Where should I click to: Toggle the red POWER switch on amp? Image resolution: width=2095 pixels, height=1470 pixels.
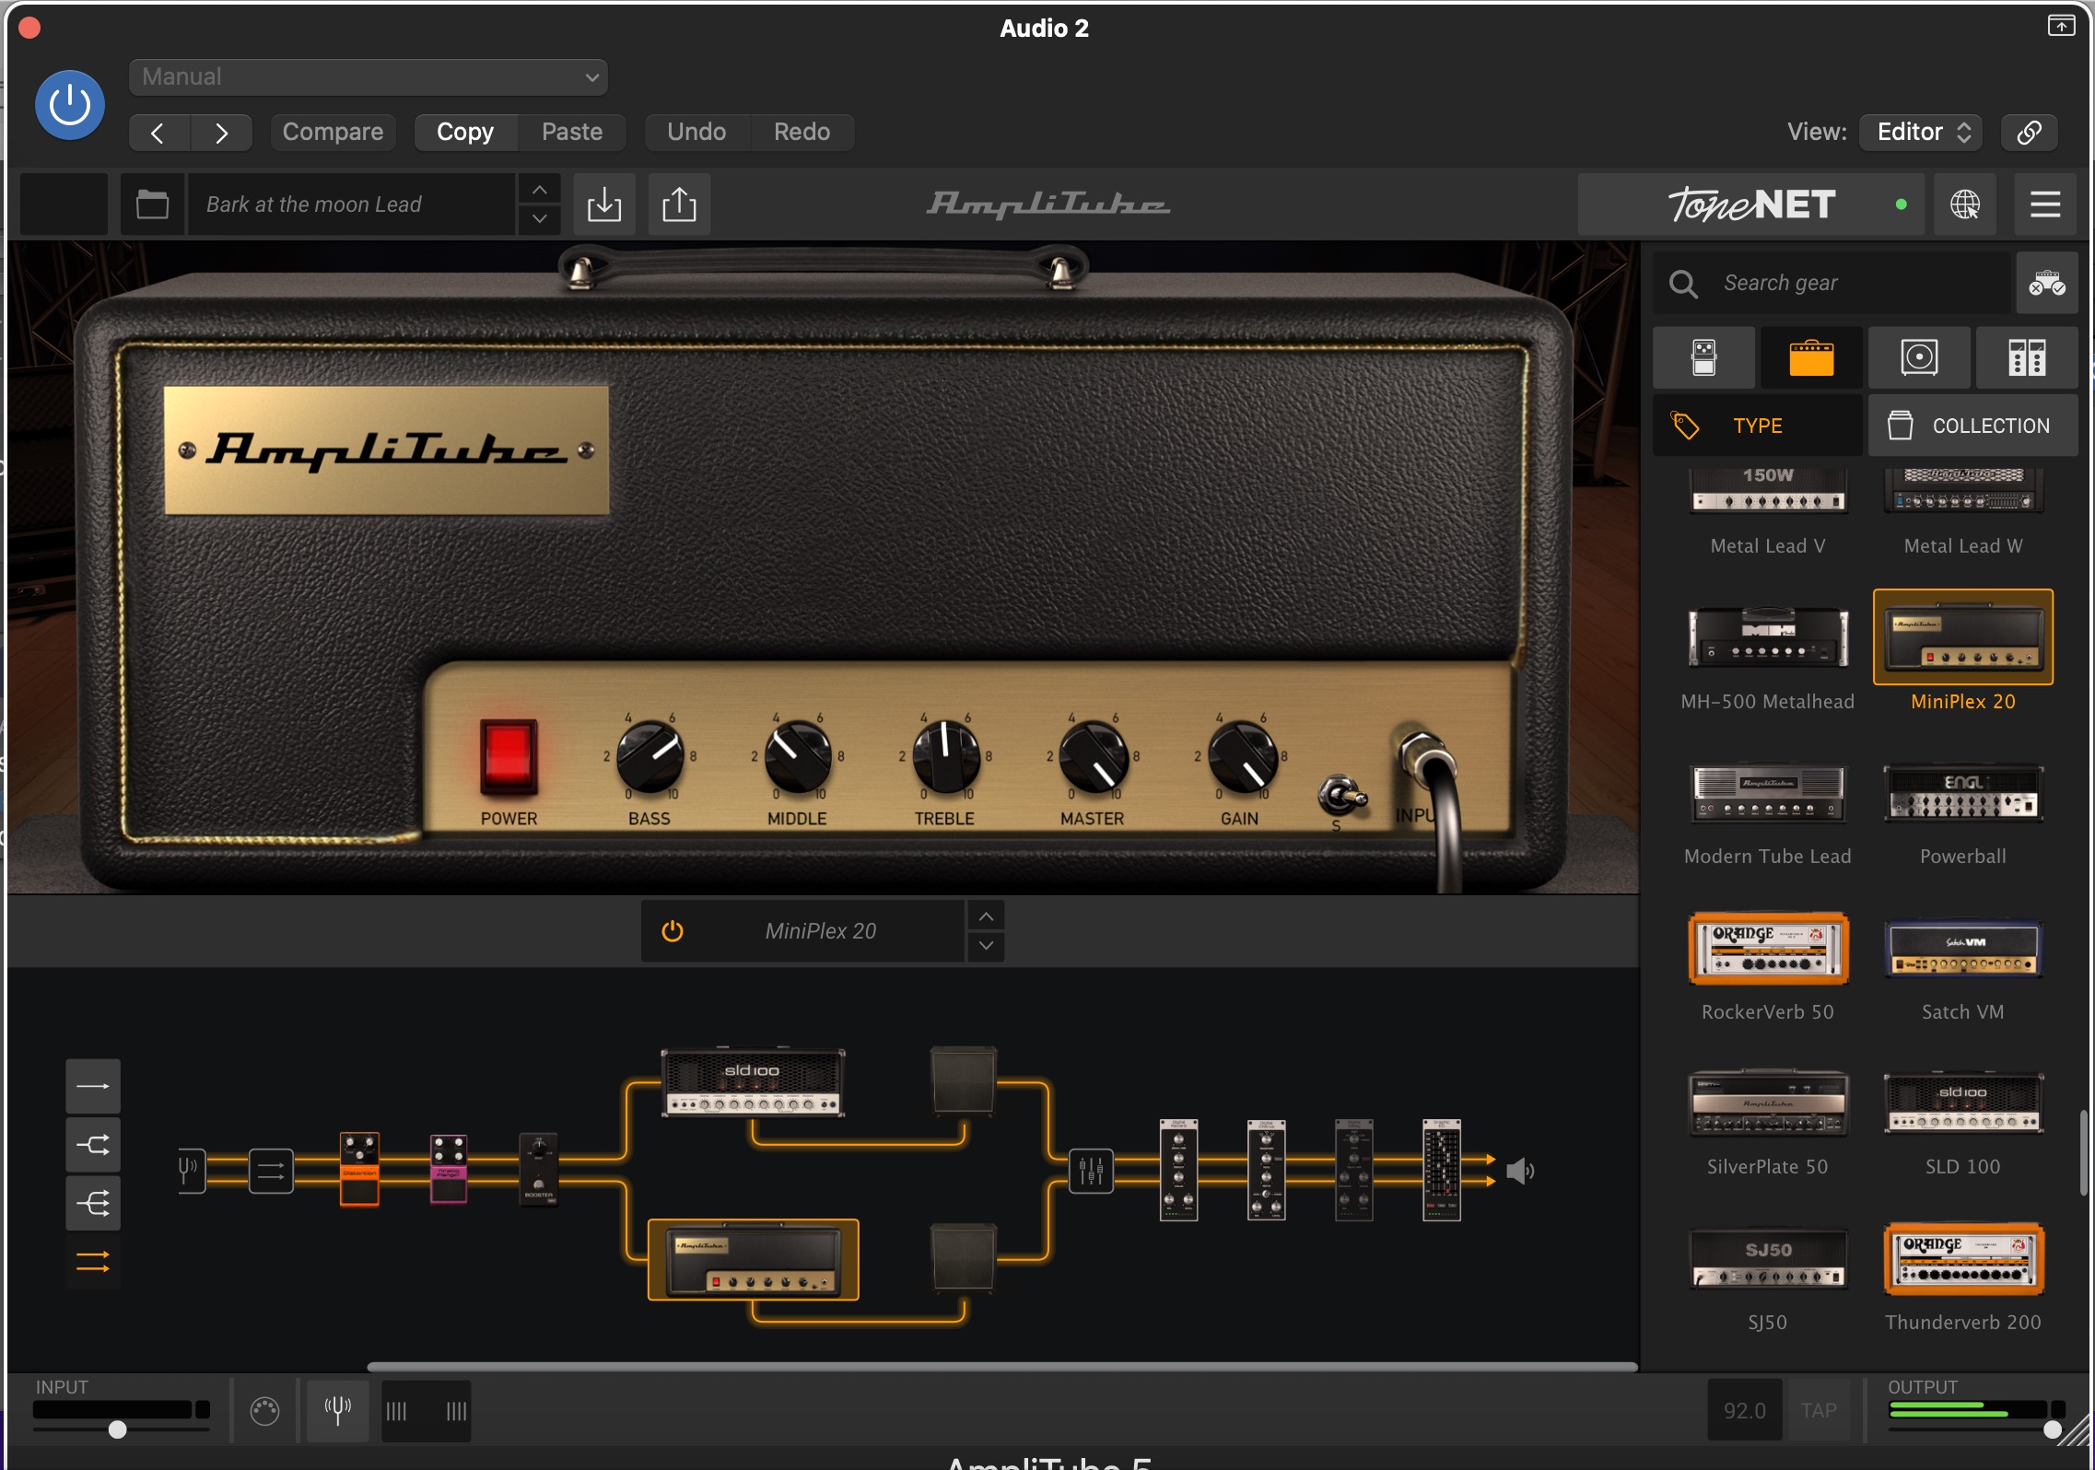pos(508,757)
